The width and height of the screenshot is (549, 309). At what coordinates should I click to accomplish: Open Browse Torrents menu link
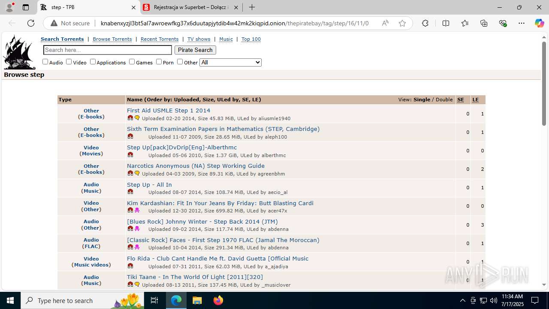tap(112, 39)
